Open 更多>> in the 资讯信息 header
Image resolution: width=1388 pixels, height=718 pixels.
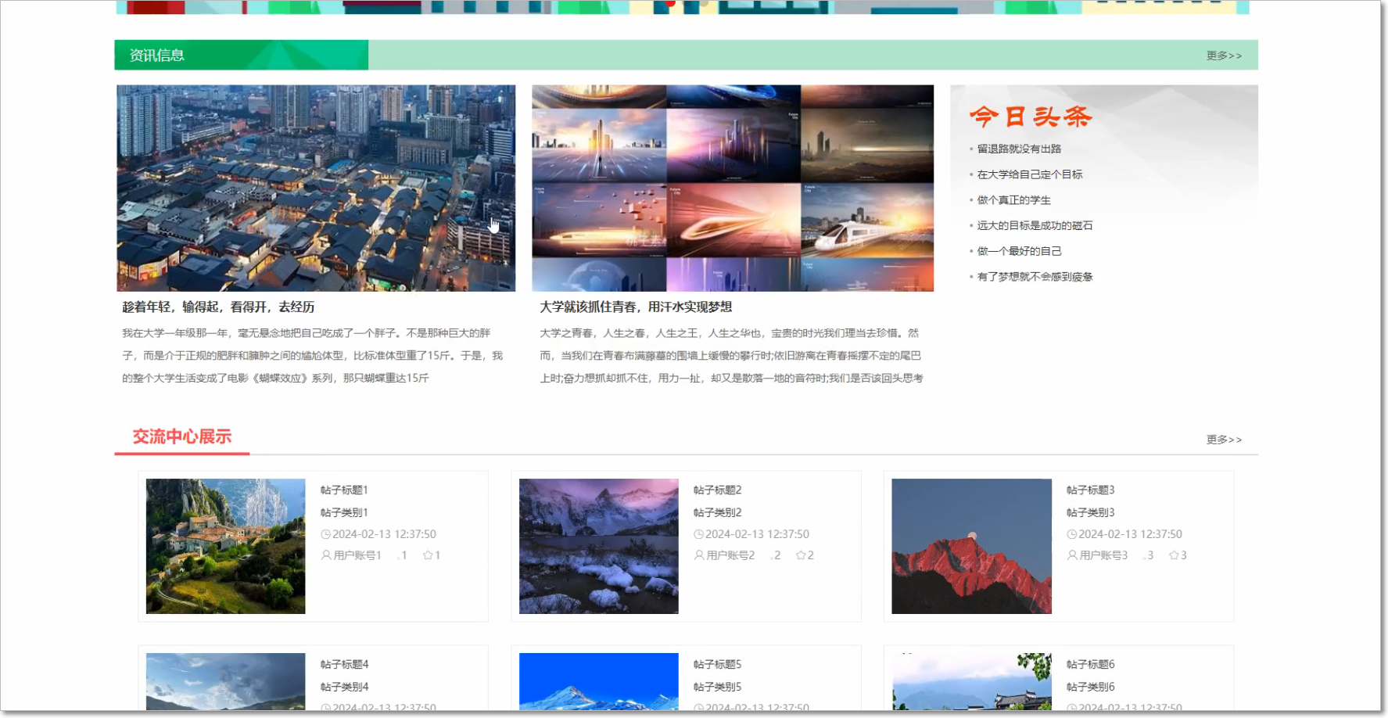(x=1224, y=56)
